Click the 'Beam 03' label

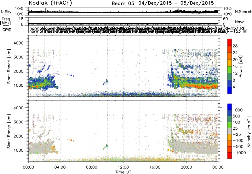click(x=123, y=3)
